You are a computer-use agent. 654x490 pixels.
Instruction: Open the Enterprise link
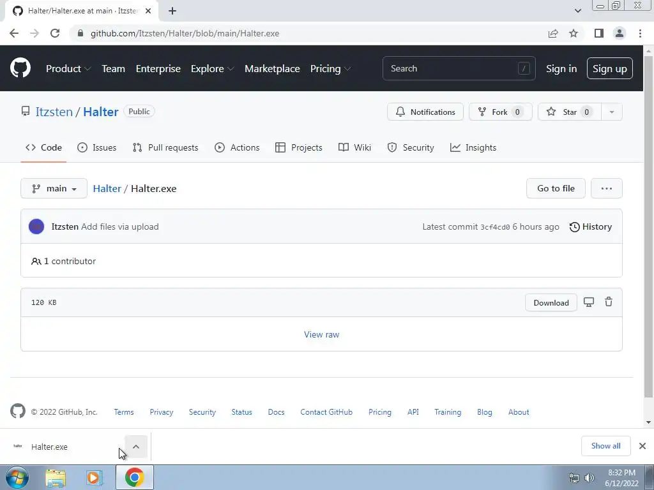pyautogui.click(x=158, y=69)
